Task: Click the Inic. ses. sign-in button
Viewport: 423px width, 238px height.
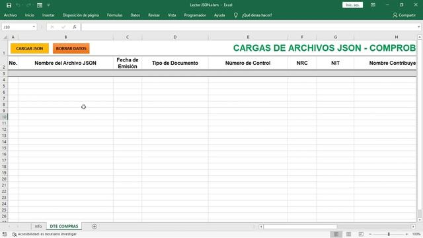Action: click(352, 5)
